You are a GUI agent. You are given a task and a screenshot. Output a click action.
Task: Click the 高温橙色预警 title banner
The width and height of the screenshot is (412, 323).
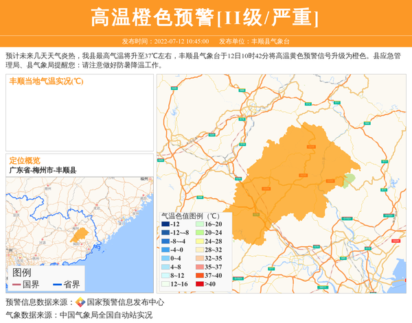click(x=205, y=18)
